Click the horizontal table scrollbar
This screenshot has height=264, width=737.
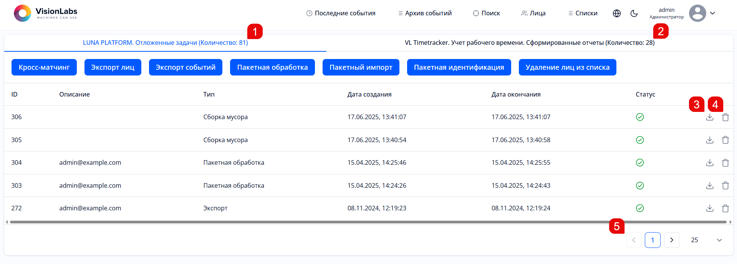click(x=368, y=222)
